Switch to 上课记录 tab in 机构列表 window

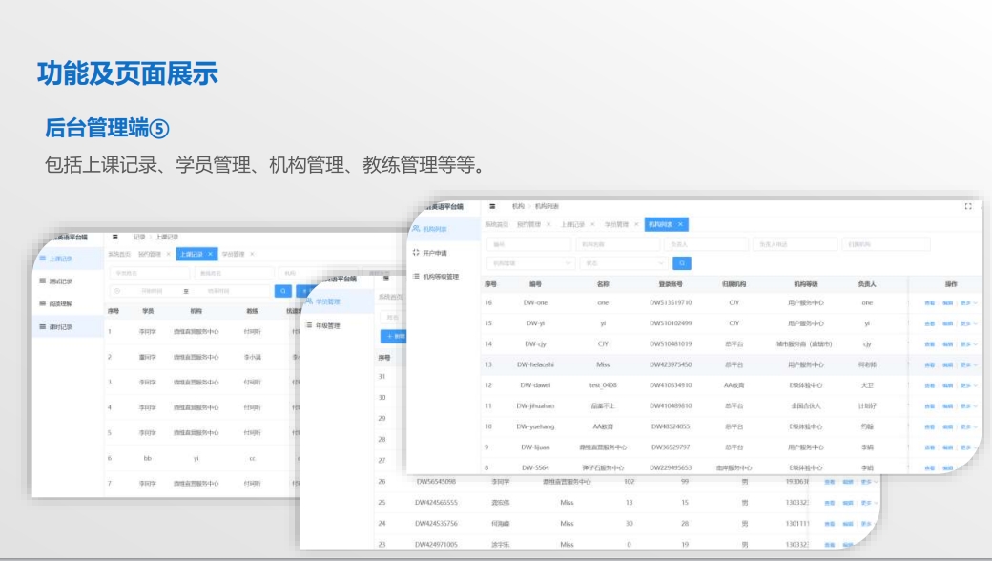572,224
